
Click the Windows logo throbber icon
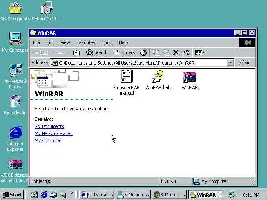pyautogui.click(x=247, y=42)
